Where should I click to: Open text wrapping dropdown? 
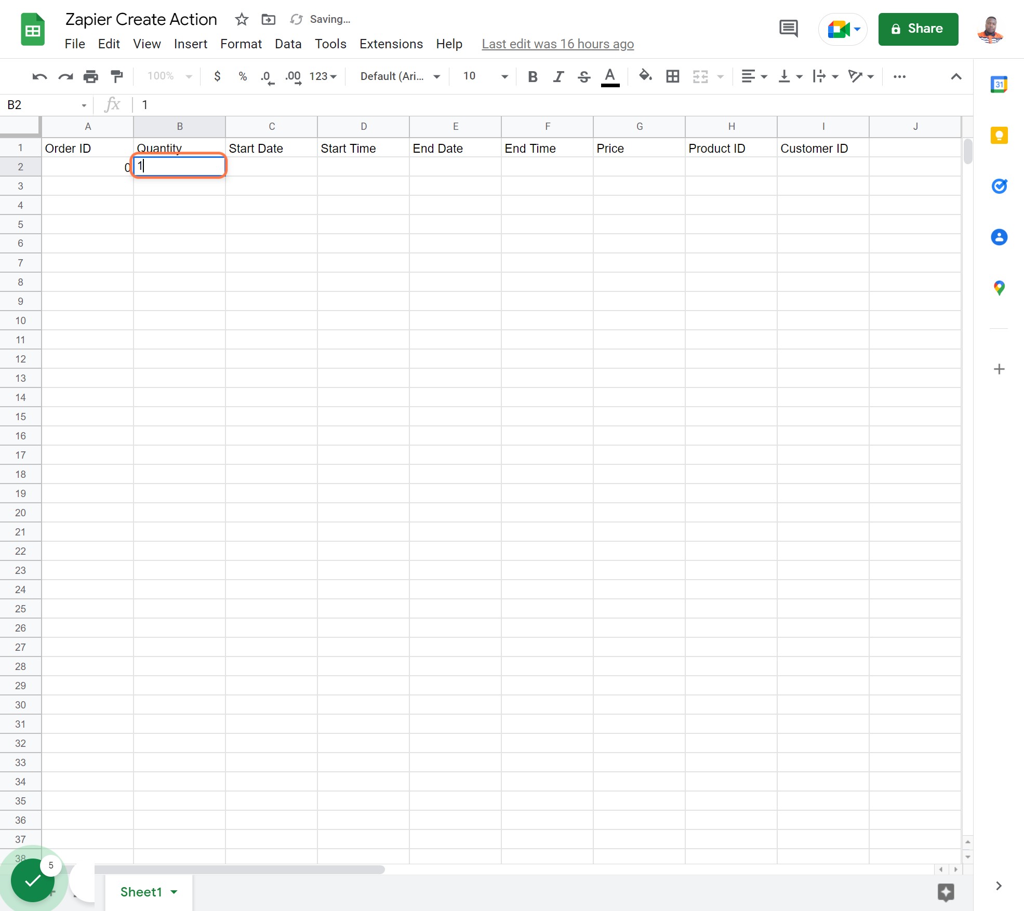pos(826,77)
